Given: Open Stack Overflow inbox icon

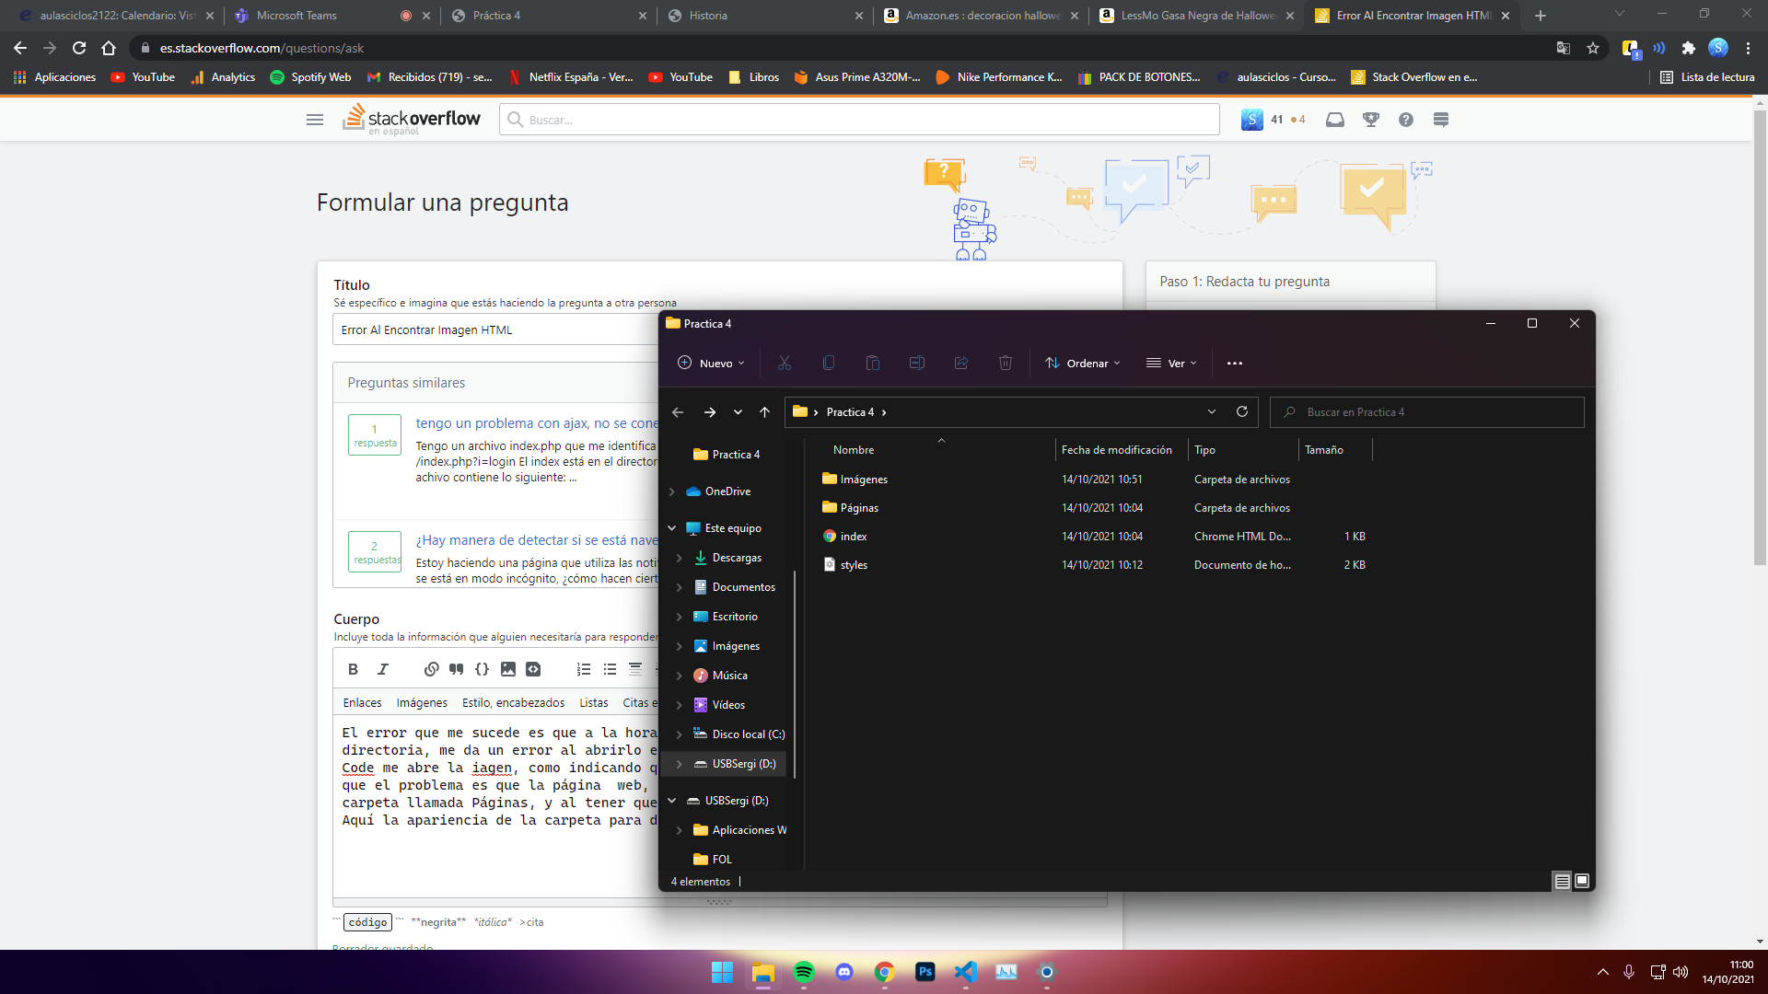Looking at the screenshot, I should (1335, 119).
